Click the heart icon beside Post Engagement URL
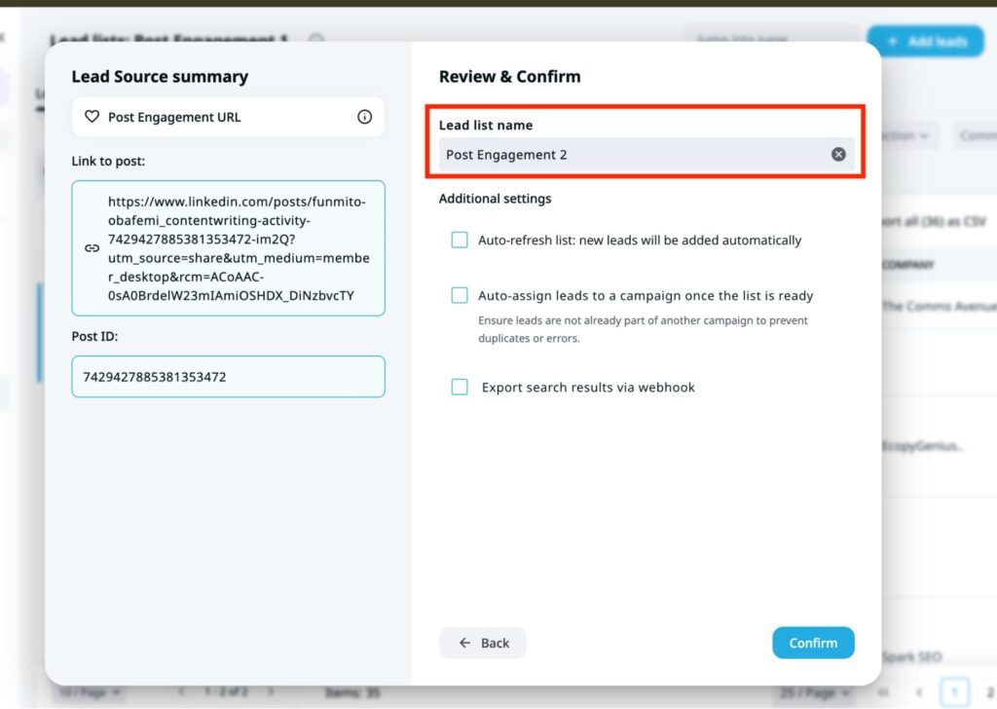 (x=92, y=117)
